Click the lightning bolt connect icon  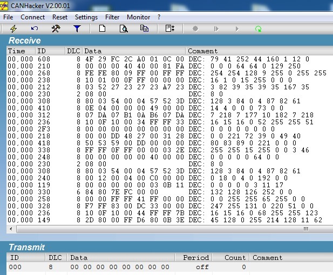[13, 29]
